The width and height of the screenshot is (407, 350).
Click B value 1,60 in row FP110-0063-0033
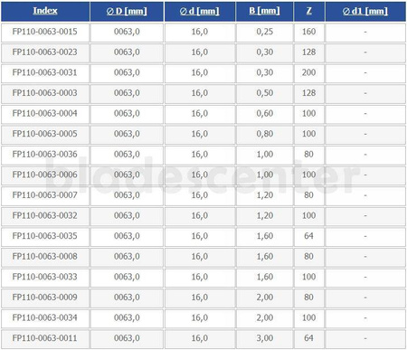tap(265, 277)
